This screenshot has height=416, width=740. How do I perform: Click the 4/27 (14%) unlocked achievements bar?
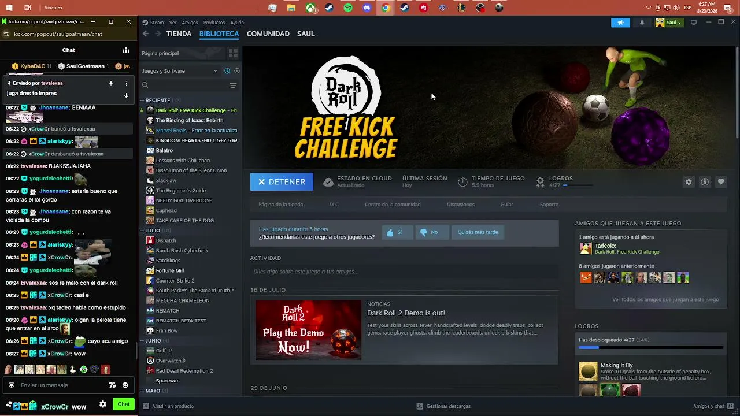click(x=651, y=347)
